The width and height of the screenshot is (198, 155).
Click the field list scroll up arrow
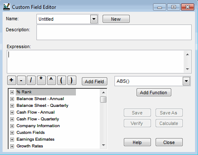coord(103,92)
